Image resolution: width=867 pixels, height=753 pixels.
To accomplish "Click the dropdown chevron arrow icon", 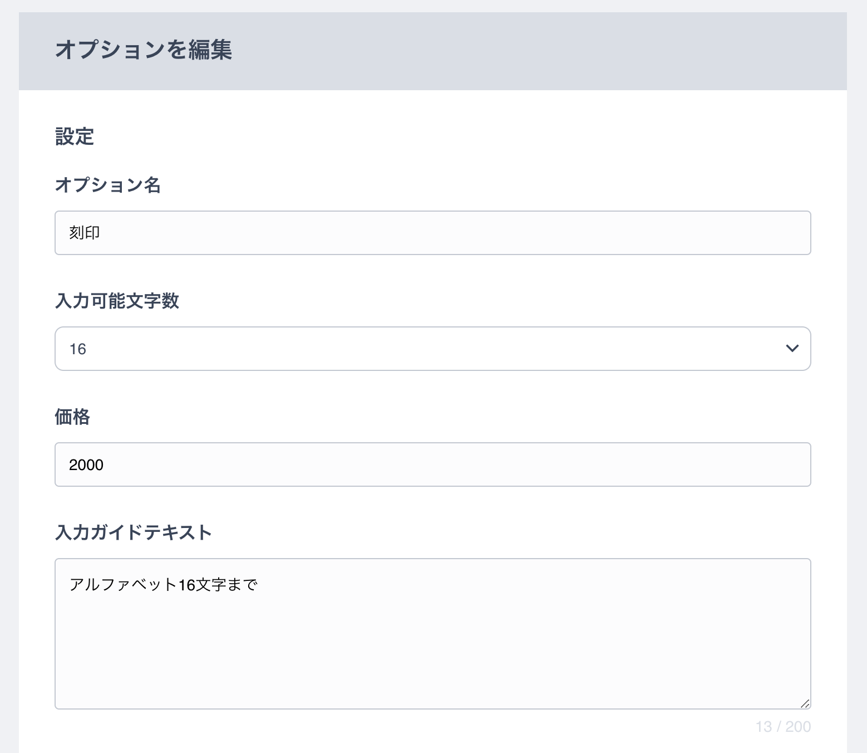I will pos(792,349).
